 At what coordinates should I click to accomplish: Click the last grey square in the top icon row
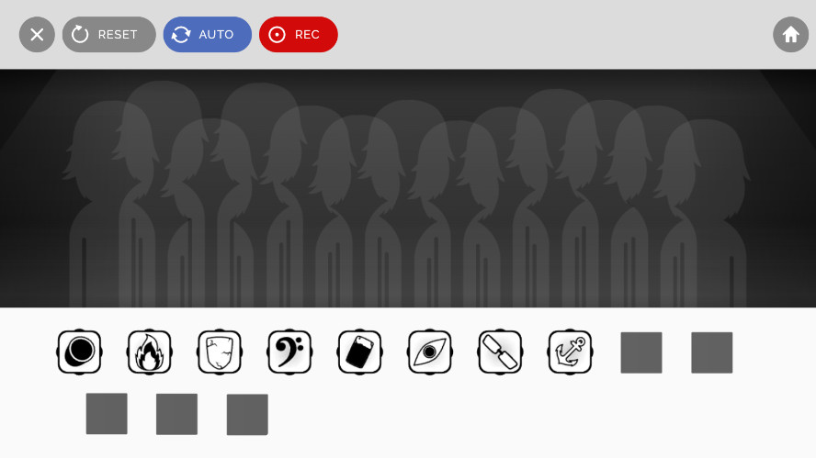[x=711, y=352]
